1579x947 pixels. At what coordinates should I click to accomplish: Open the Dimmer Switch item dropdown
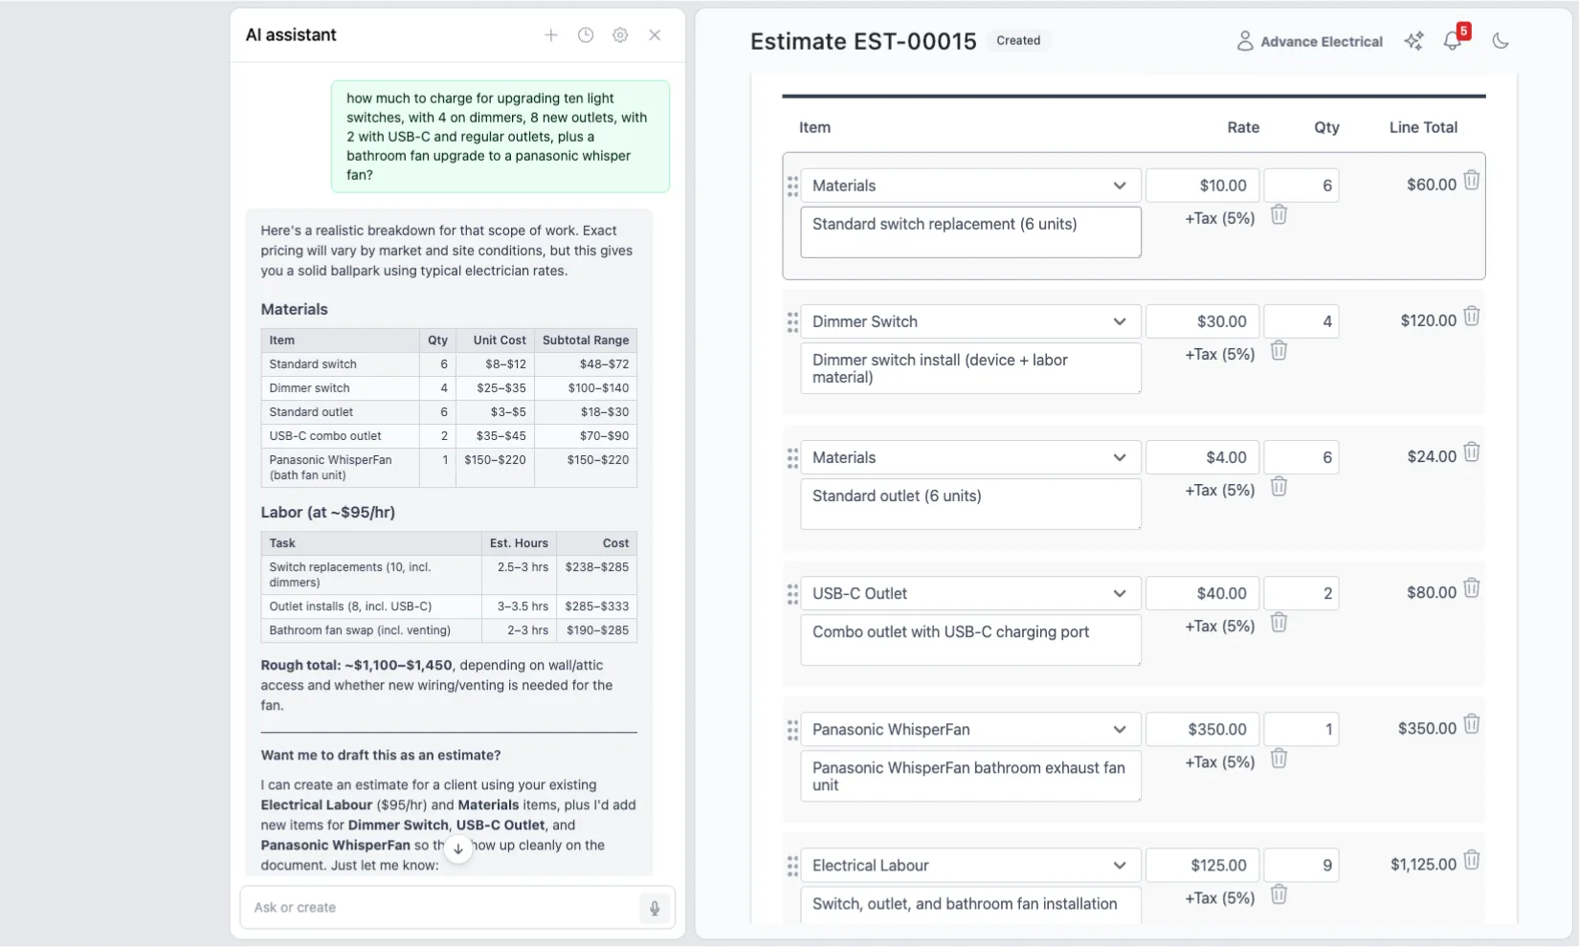[970, 321]
